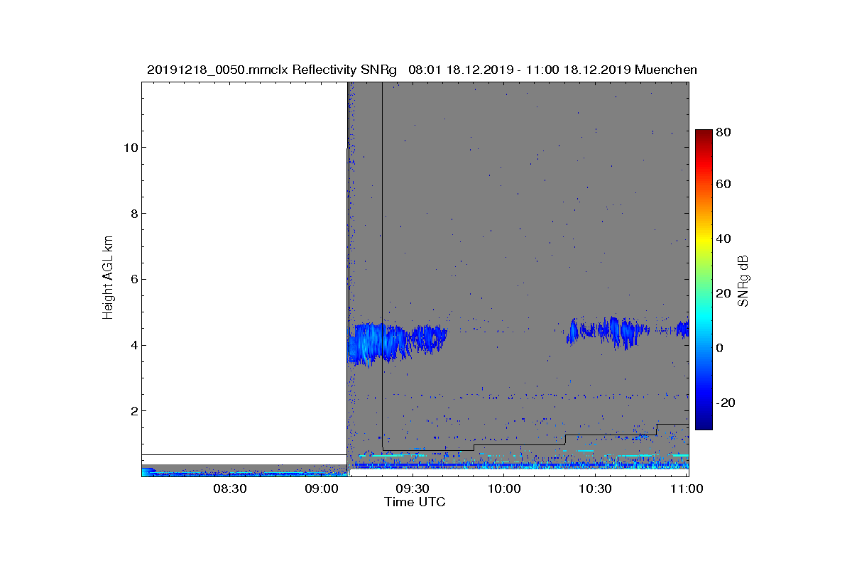Click the plot title text
The height and width of the screenshot is (568, 852).
422,70
